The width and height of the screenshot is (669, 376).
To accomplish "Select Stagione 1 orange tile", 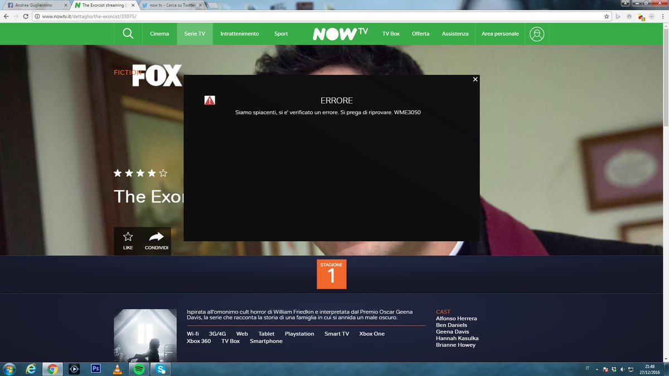I will pos(332,274).
